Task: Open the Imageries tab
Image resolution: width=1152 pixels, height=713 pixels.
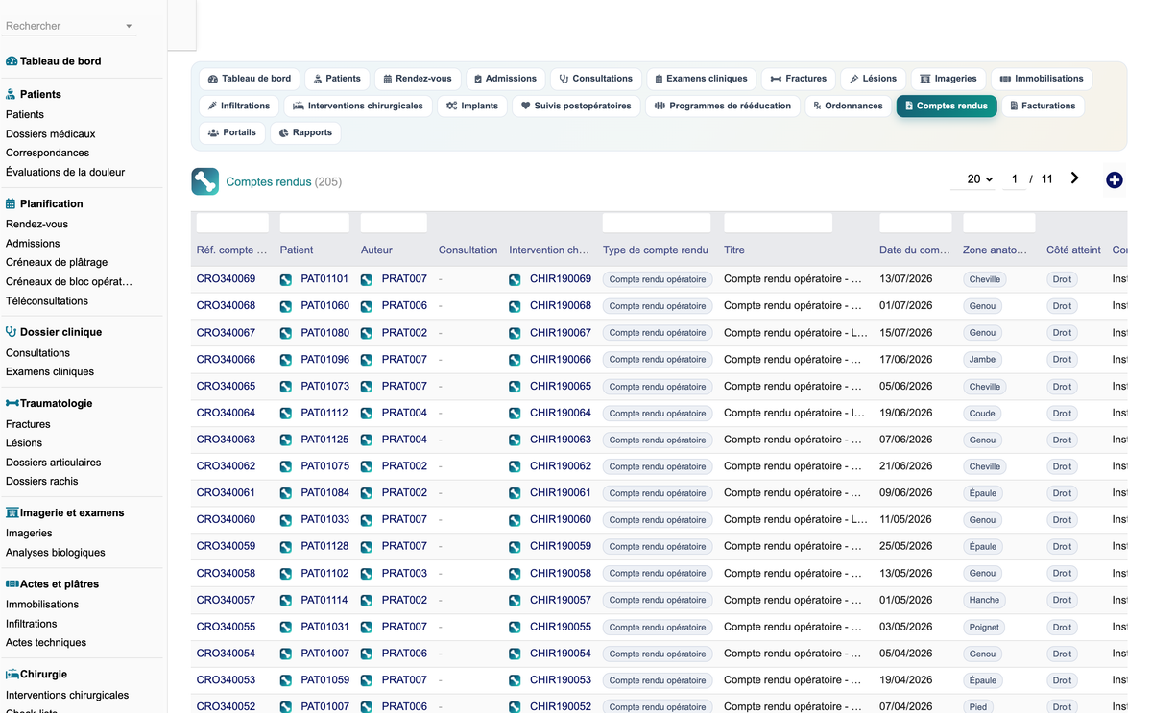Action: [x=948, y=79]
